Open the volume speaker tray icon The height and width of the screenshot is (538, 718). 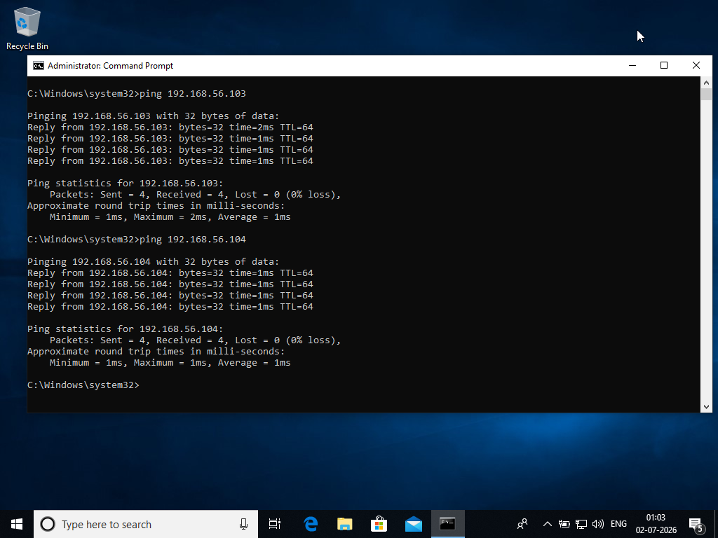click(598, 524)
